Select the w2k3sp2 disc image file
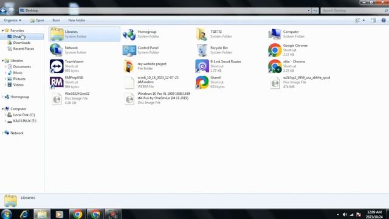The height and width of the screenshot is (219, 389). 275,83
